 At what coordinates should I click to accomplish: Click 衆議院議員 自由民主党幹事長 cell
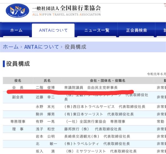click(91, 88)
